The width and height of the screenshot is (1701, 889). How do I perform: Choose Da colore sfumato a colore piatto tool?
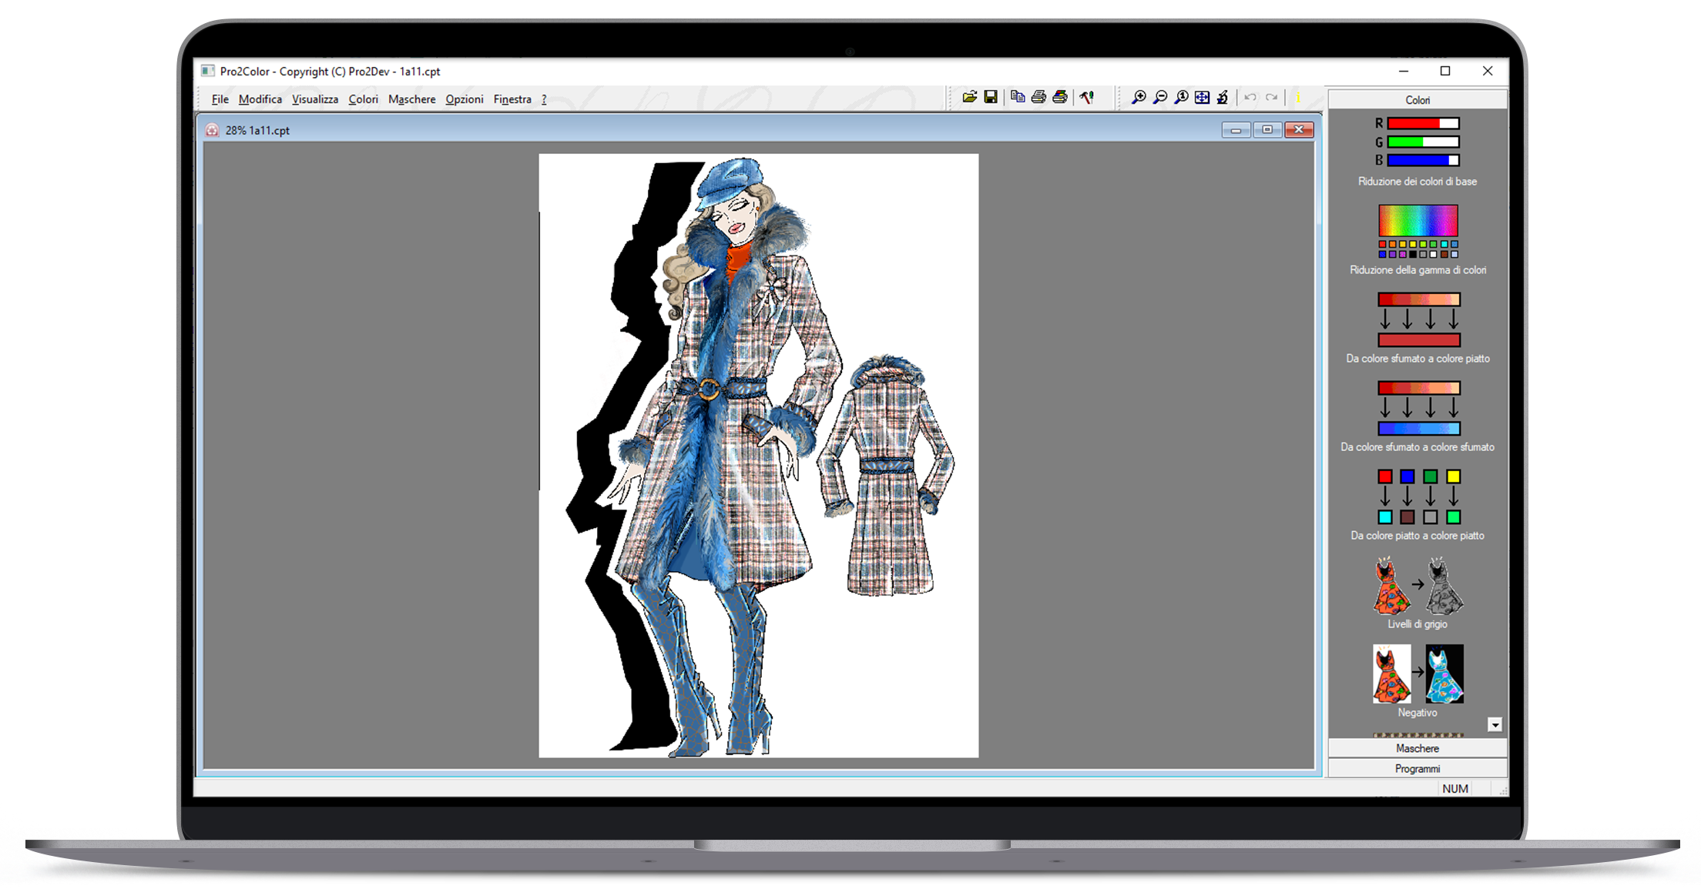[1418, 319]
